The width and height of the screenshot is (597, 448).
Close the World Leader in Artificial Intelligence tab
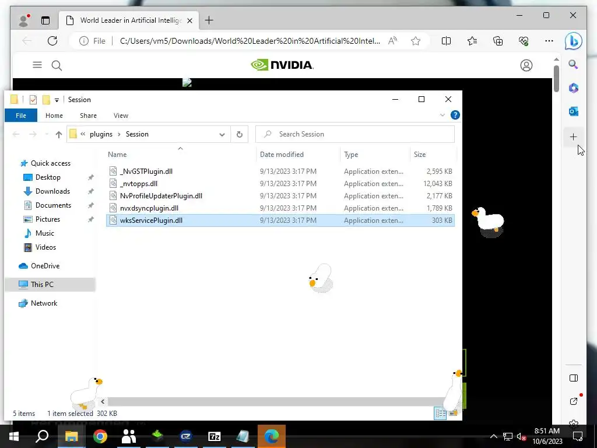191,20
